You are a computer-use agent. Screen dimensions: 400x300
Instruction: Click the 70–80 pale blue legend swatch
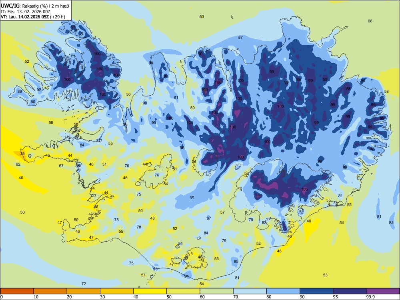click(250, 291)
